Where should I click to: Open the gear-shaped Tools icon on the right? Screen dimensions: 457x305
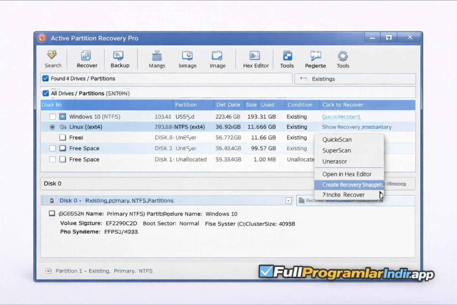(x=343, y=59)
